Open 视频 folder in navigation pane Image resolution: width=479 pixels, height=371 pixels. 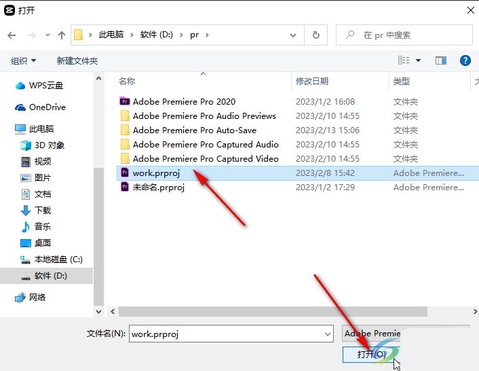[36, 161]
